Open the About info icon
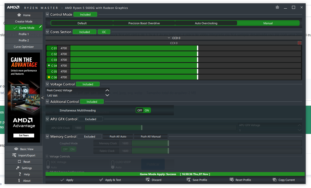This screenshot has width=311, height=188. 19,180
